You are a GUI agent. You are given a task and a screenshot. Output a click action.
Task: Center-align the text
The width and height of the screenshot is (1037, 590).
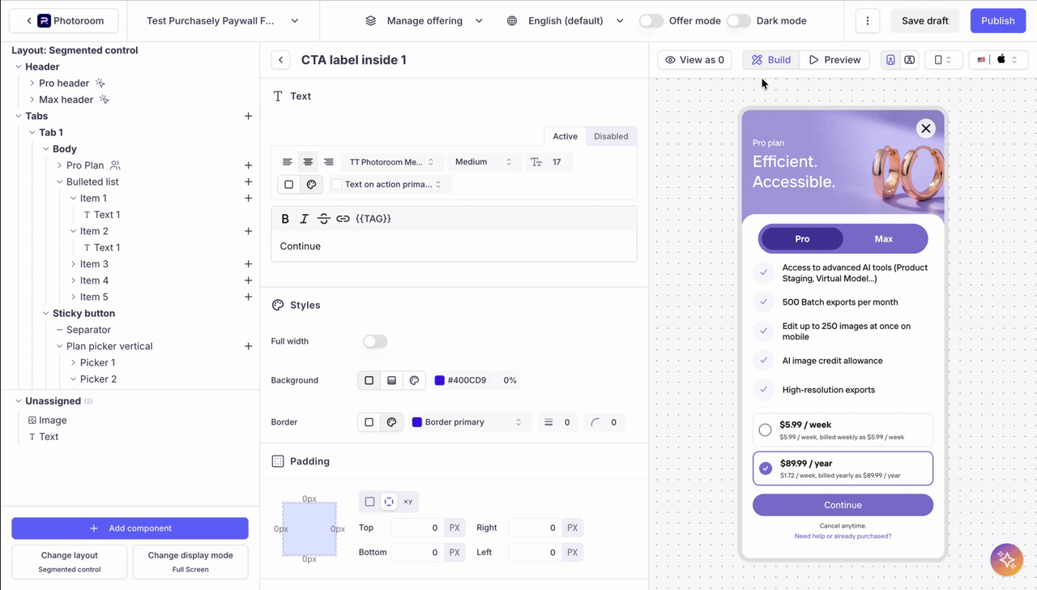point(308,162)
